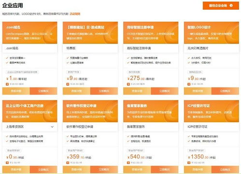Click the orange price icon under ¥9.90 月起

tap(68, 84)
